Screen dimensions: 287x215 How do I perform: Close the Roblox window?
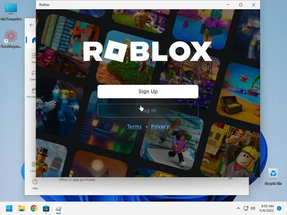(x=253, y=5)
